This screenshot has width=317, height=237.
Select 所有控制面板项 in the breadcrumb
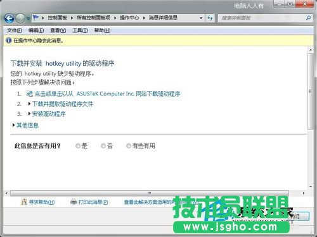(x=93, y=18)
